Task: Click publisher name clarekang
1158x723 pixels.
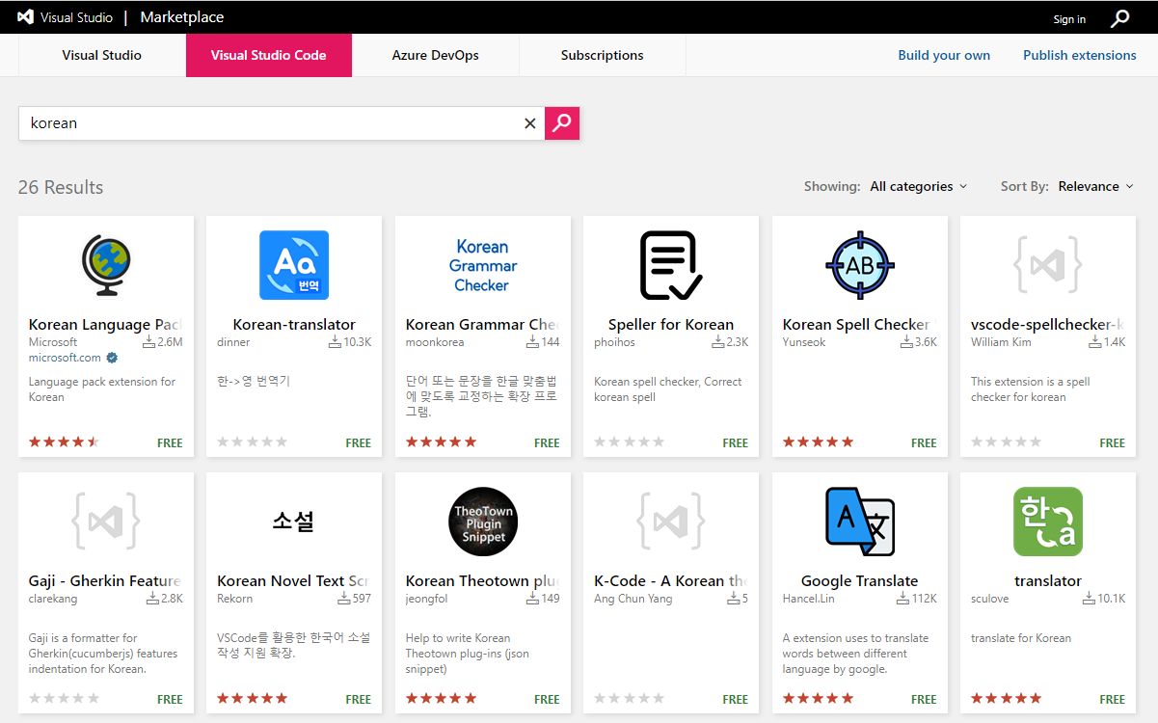Action: [x=53, y=599]
